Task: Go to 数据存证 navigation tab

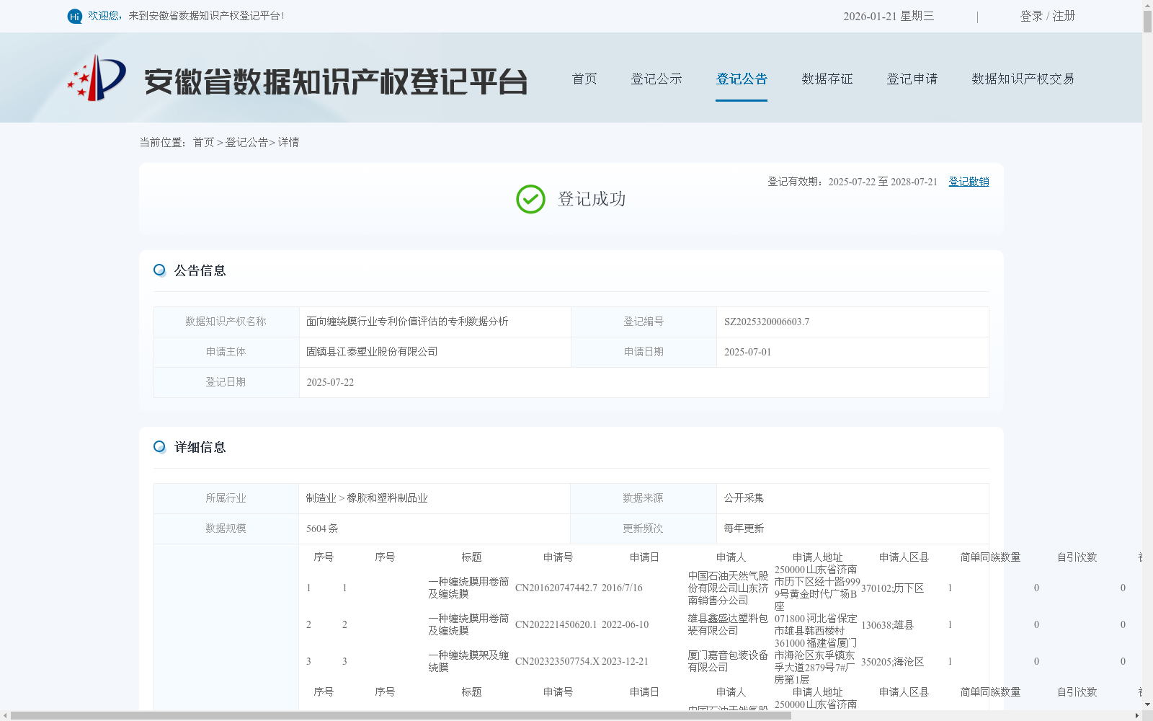Action: coord(827,79)
